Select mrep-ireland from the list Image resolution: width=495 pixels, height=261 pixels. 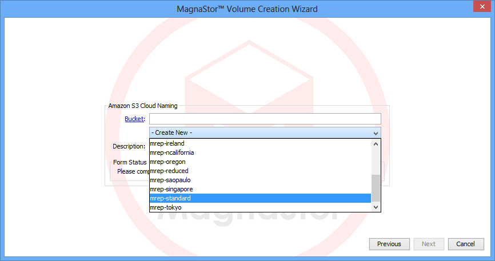[x=260, y=143]
